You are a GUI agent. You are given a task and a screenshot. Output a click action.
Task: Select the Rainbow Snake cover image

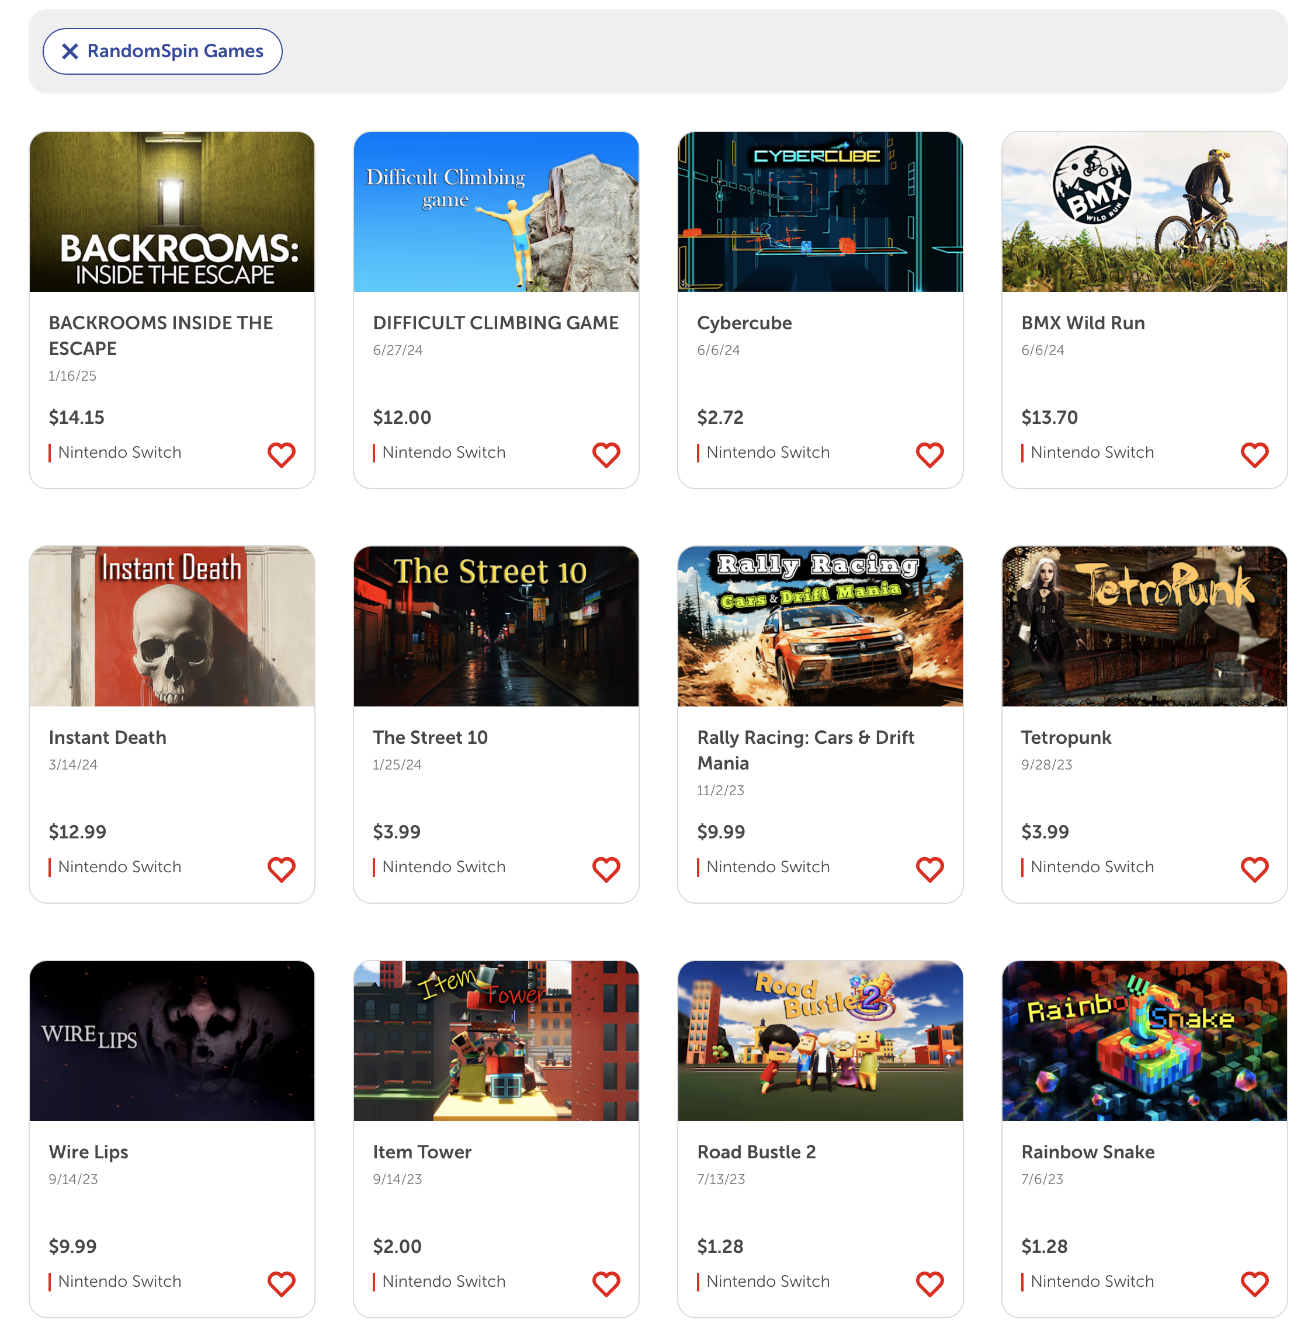(x=1144, y=1040)
